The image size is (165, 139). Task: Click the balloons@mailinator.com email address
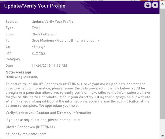pos(26,134)
